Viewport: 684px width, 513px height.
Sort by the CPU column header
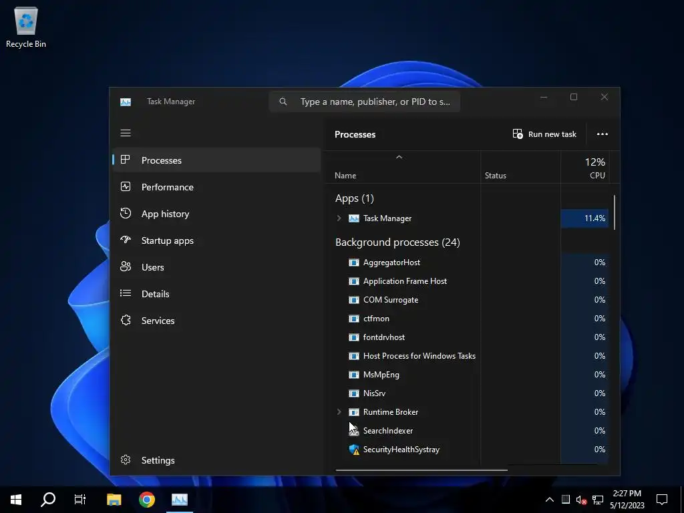tap(585, 167)
